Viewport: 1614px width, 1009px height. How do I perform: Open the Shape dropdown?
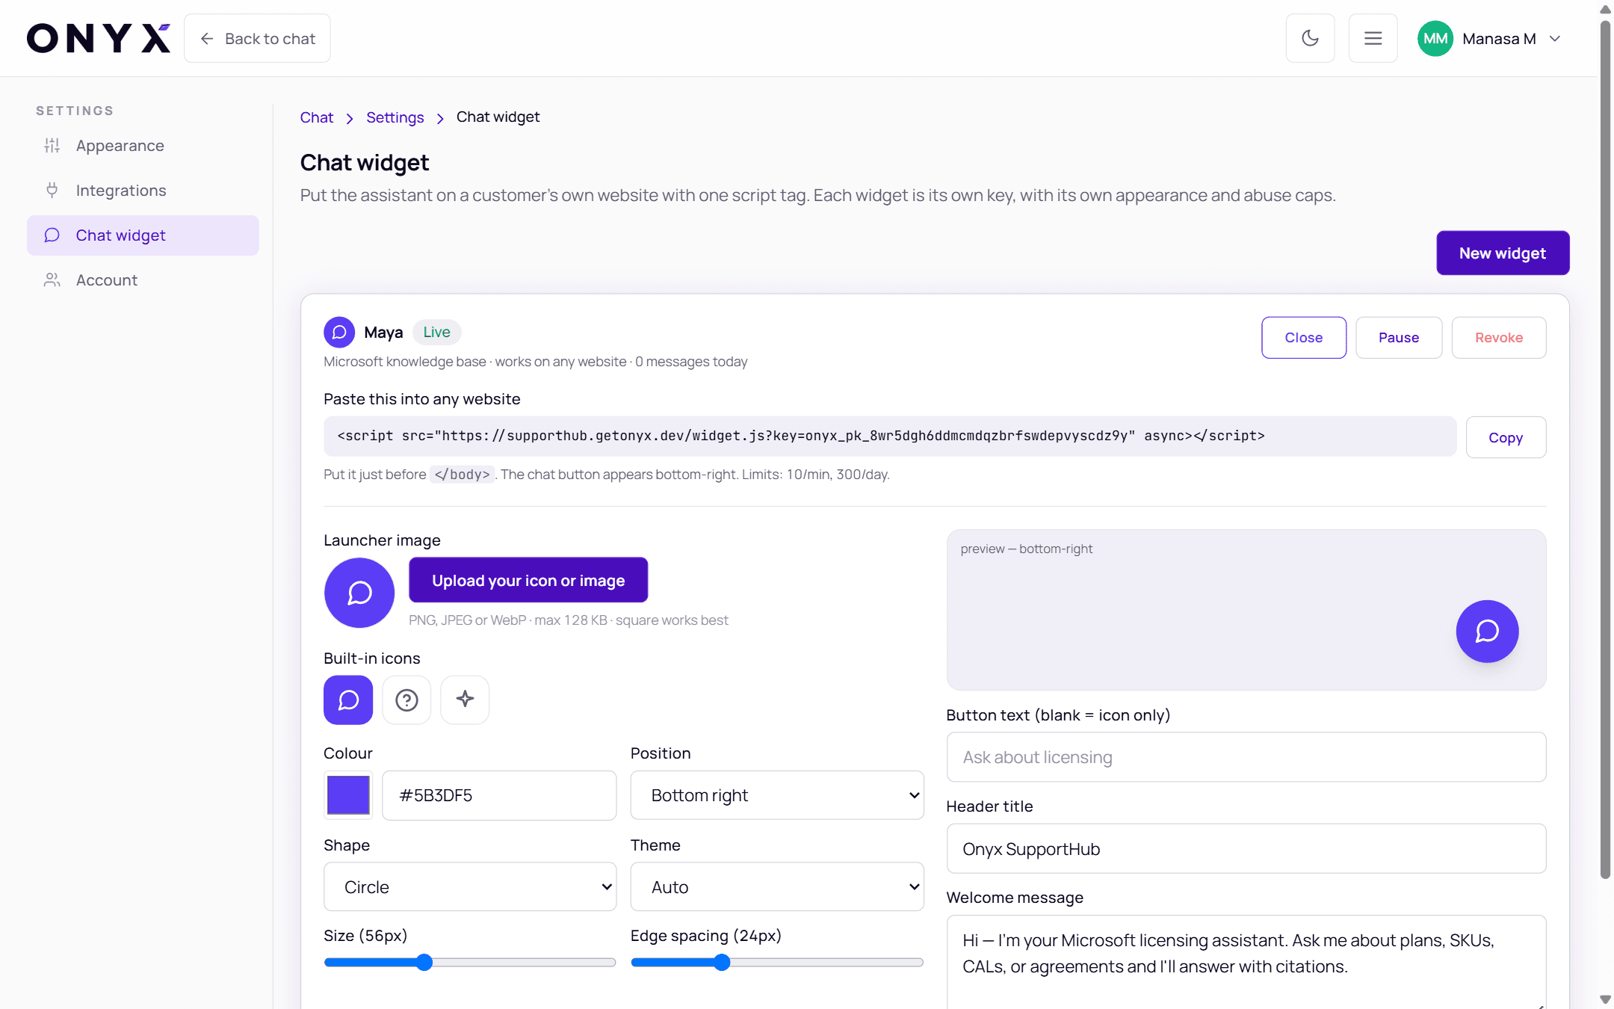[470, 887]
